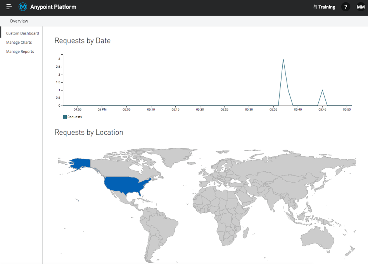
Task: Click the Anypoint Platform title
Action: (53, 7)
